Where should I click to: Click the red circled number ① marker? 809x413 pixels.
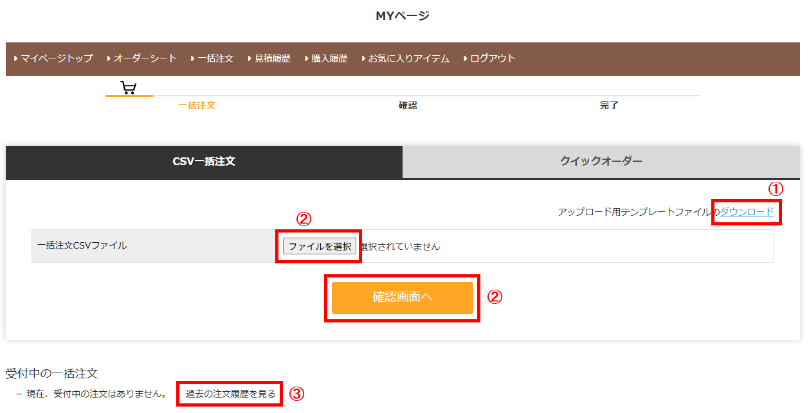coord(777,189)
